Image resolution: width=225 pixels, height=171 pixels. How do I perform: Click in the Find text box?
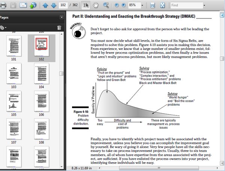click(187, 6)
